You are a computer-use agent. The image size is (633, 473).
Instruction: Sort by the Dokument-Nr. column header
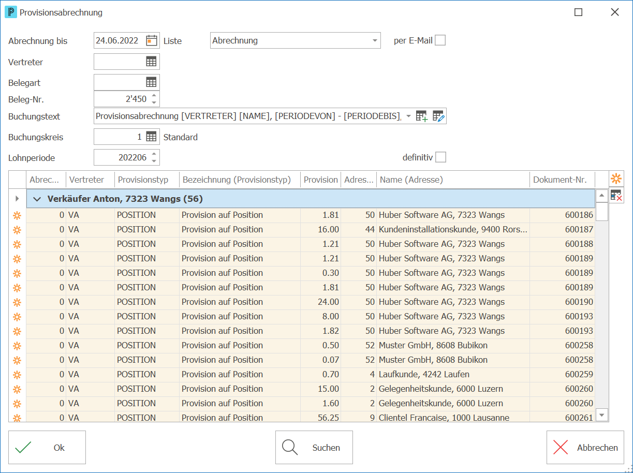click(563, 180)
